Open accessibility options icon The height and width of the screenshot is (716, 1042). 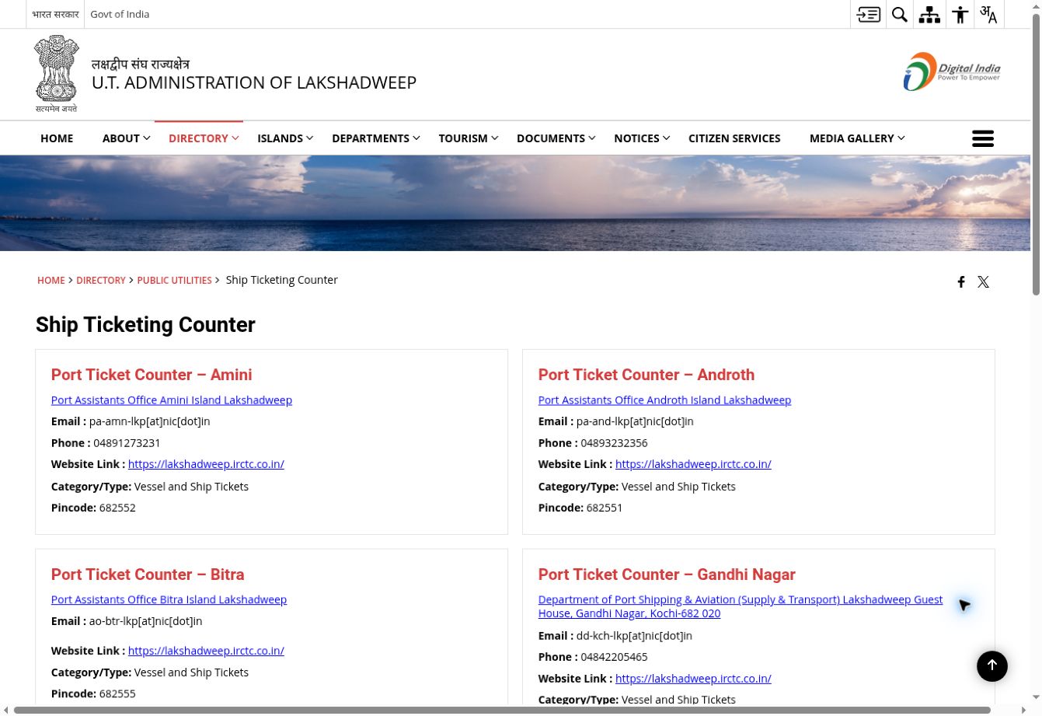click(960, 14)
